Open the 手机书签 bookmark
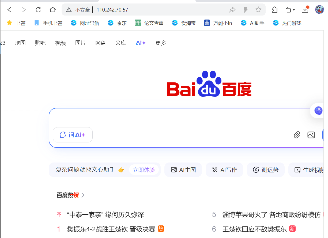This screenshot has width=328, height=238. click(x=48, y=23)
